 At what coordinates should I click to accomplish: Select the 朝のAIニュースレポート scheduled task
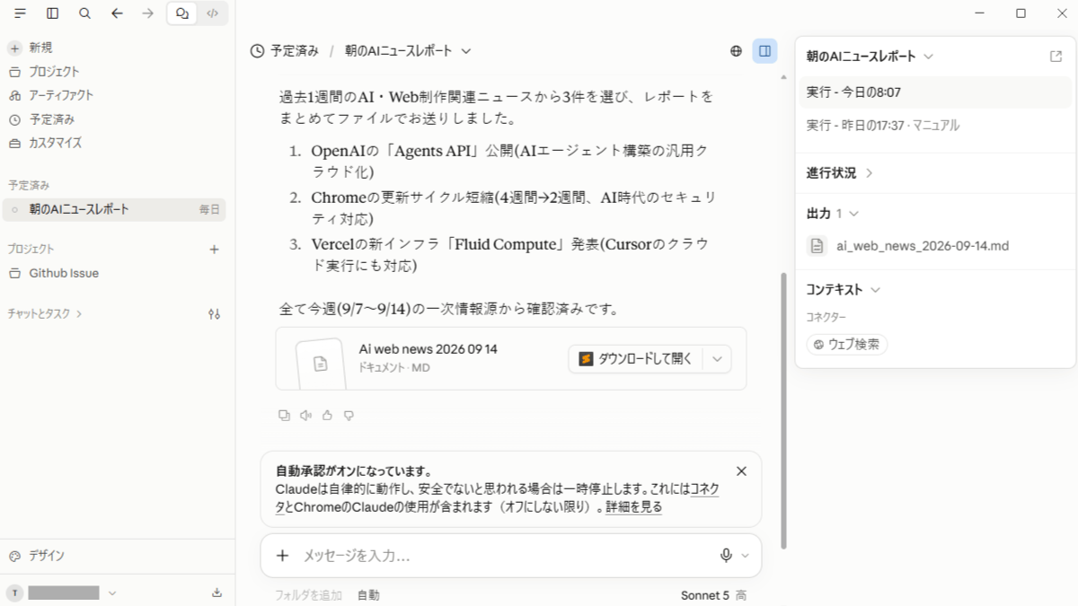tap(114, 209)
